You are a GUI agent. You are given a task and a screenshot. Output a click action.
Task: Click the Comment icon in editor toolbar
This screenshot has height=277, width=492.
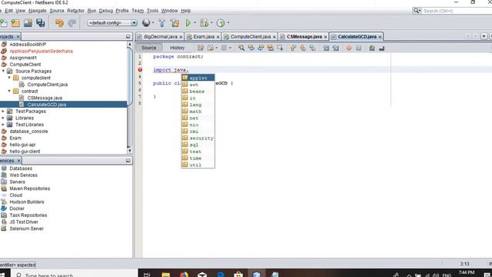(x=372, y=48)
